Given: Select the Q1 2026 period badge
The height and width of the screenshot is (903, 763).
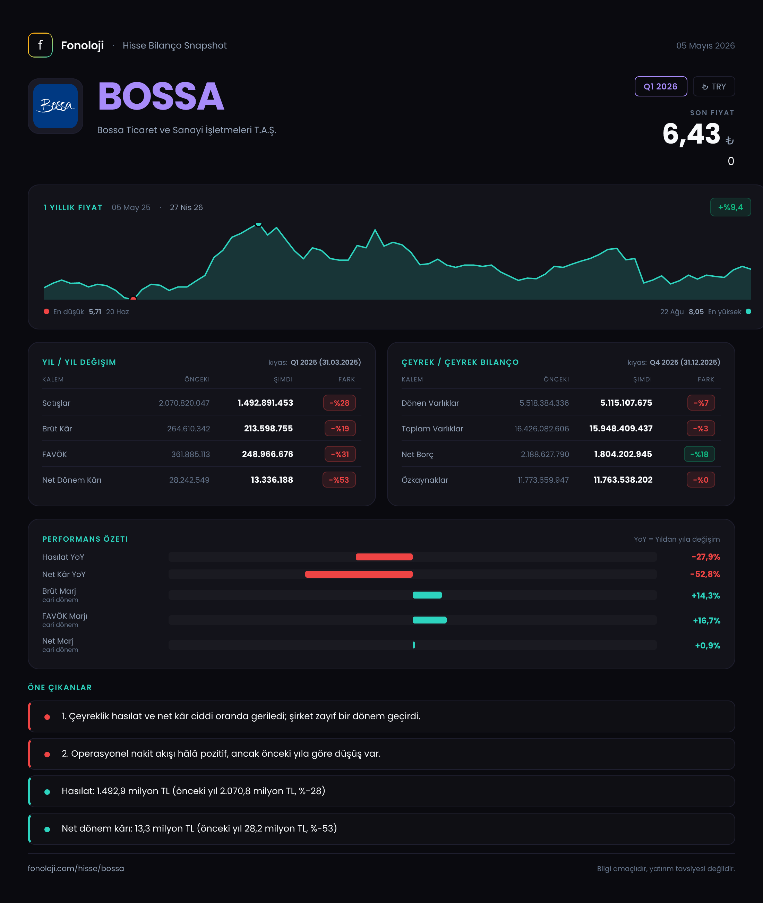Looking at the screenshot, I should pos(660,86).
